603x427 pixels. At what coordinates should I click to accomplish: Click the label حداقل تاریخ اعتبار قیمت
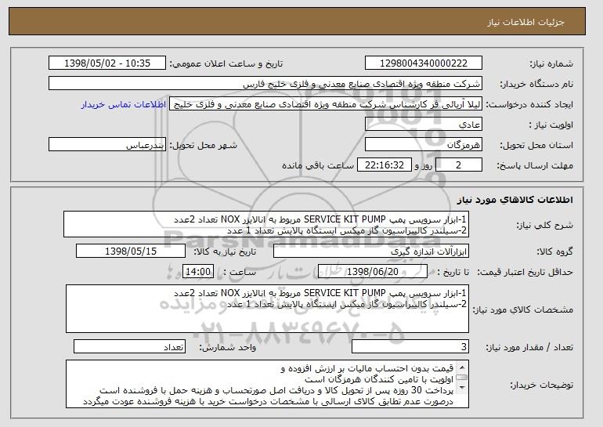(525, 272)
